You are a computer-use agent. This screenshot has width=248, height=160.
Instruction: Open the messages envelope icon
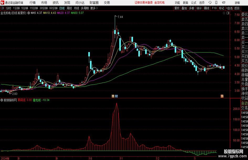click(x=224, y=3)
